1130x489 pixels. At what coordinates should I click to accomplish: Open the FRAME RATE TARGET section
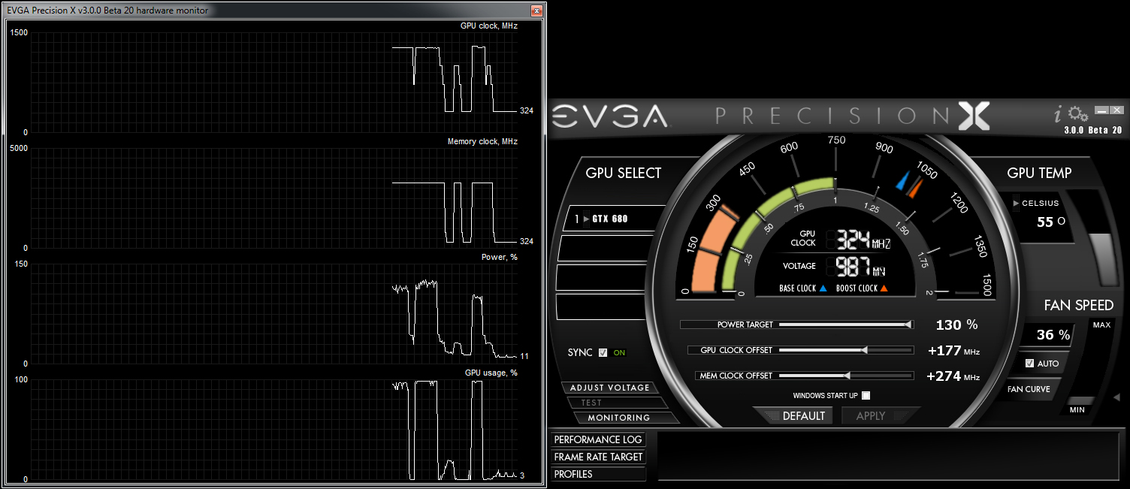pyautogui.click(x=598, y=457)
